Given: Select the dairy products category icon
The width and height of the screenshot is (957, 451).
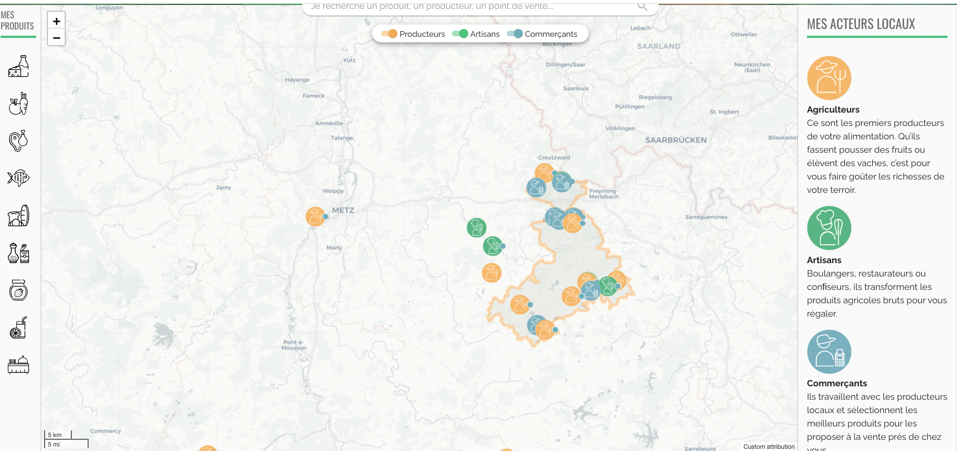Looking at the screenshot, I should point(18,66).
